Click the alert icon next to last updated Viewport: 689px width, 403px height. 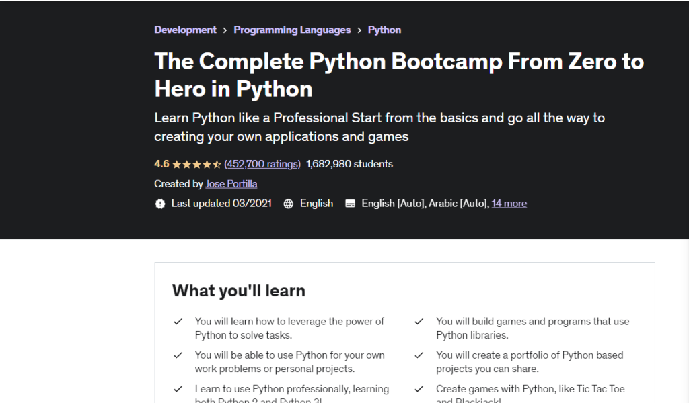pyautogui.click(x=159, y=203)
